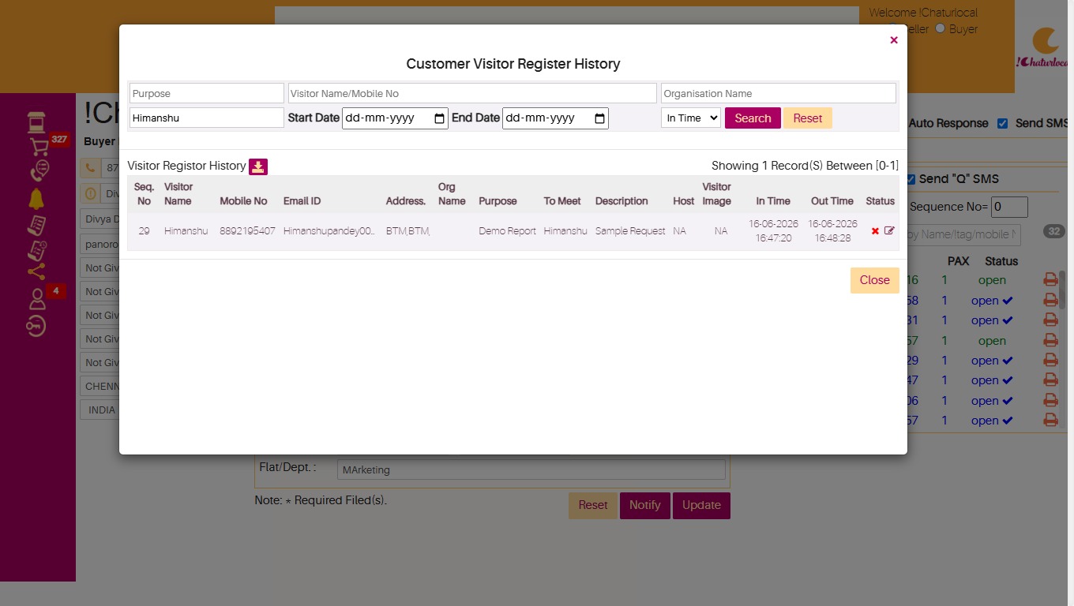Print the queue row ending in 16
This screenshot has height=606, width=1074.
pyautogui.click(x=1050, y=279)
